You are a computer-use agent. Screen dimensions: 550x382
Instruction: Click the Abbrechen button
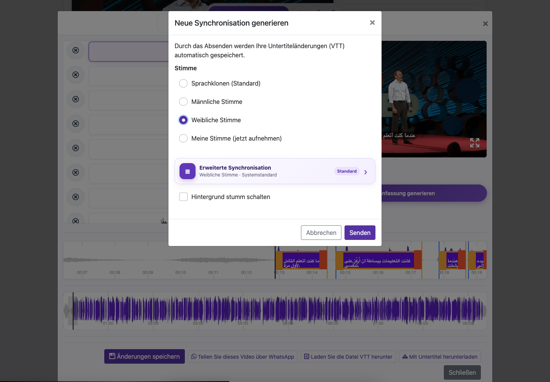pyautogui.click(x=321, y=233)
